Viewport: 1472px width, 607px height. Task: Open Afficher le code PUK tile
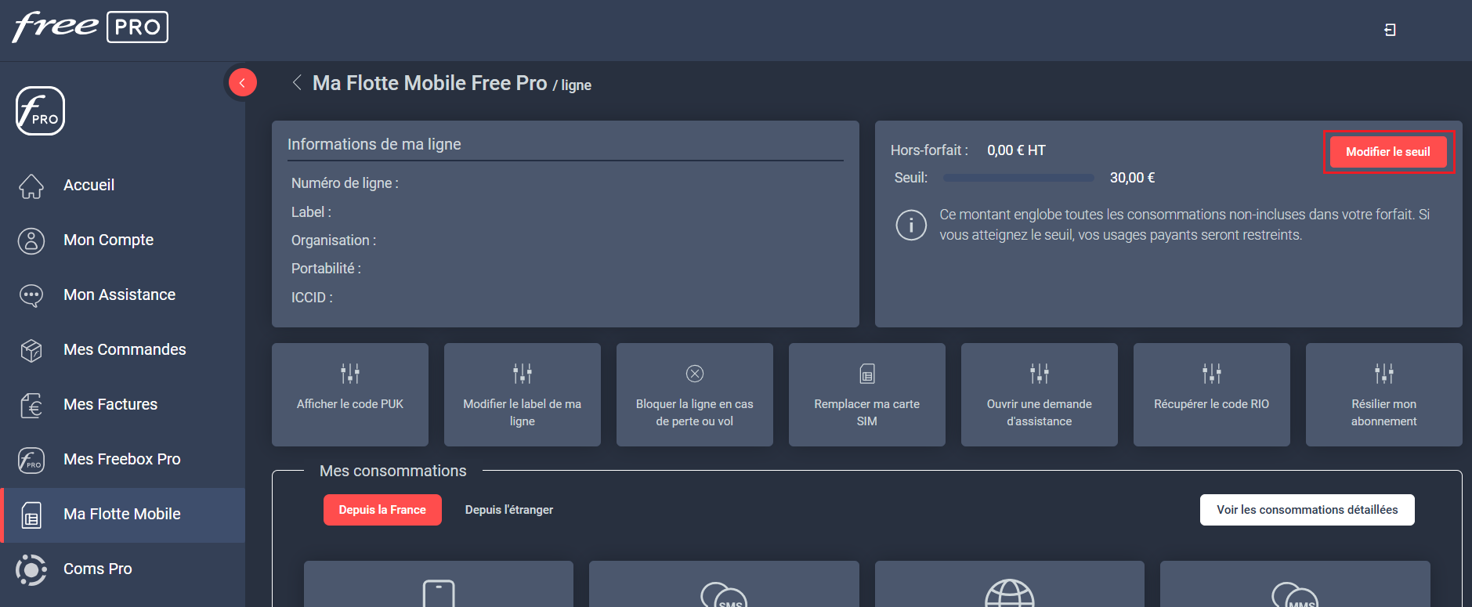click(x=350, y=395)
